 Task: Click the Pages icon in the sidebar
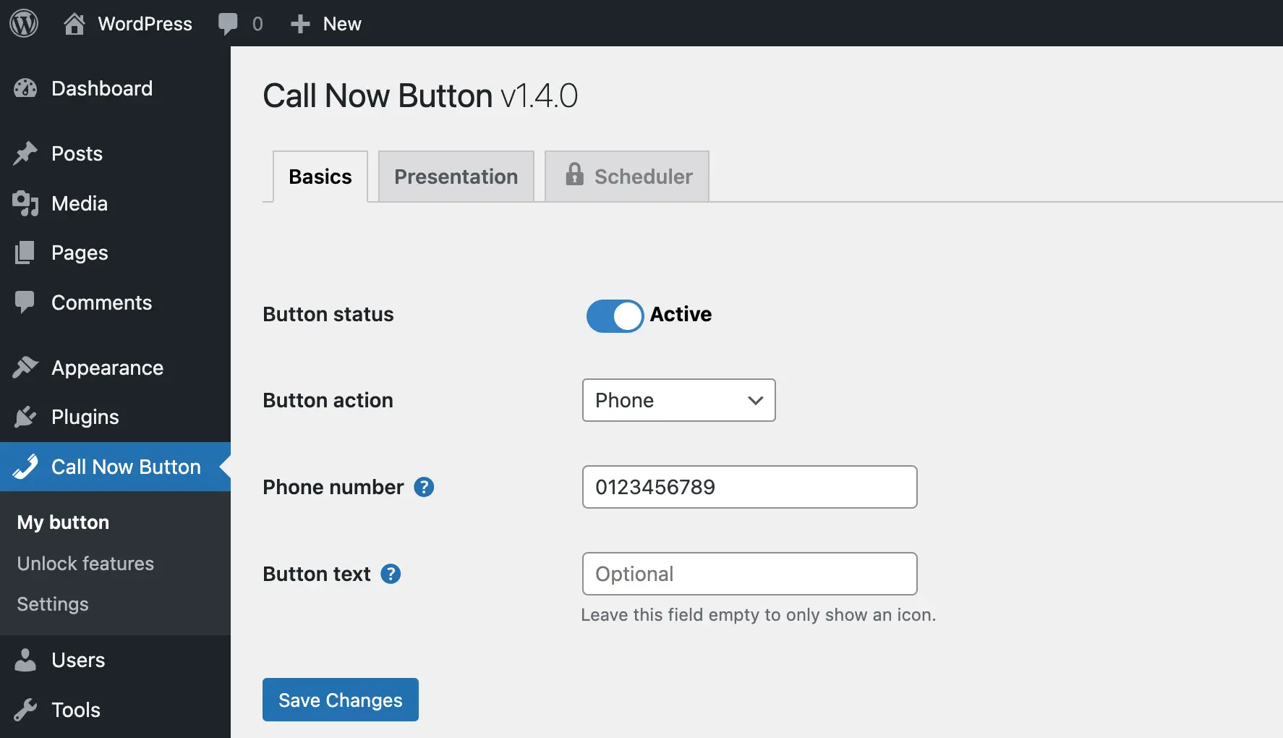pos(26,253)
